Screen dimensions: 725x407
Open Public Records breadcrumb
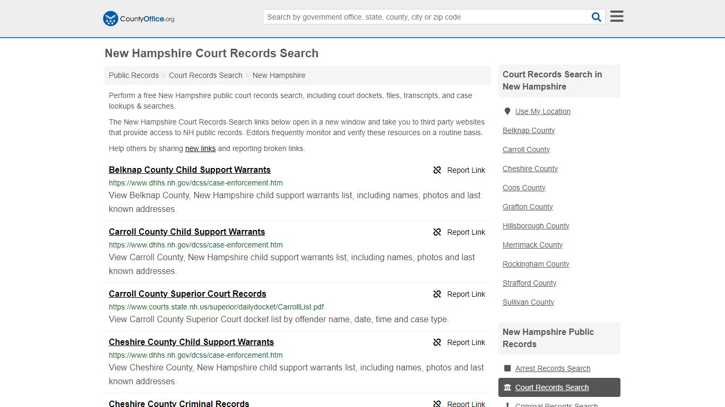pos(134,75)
